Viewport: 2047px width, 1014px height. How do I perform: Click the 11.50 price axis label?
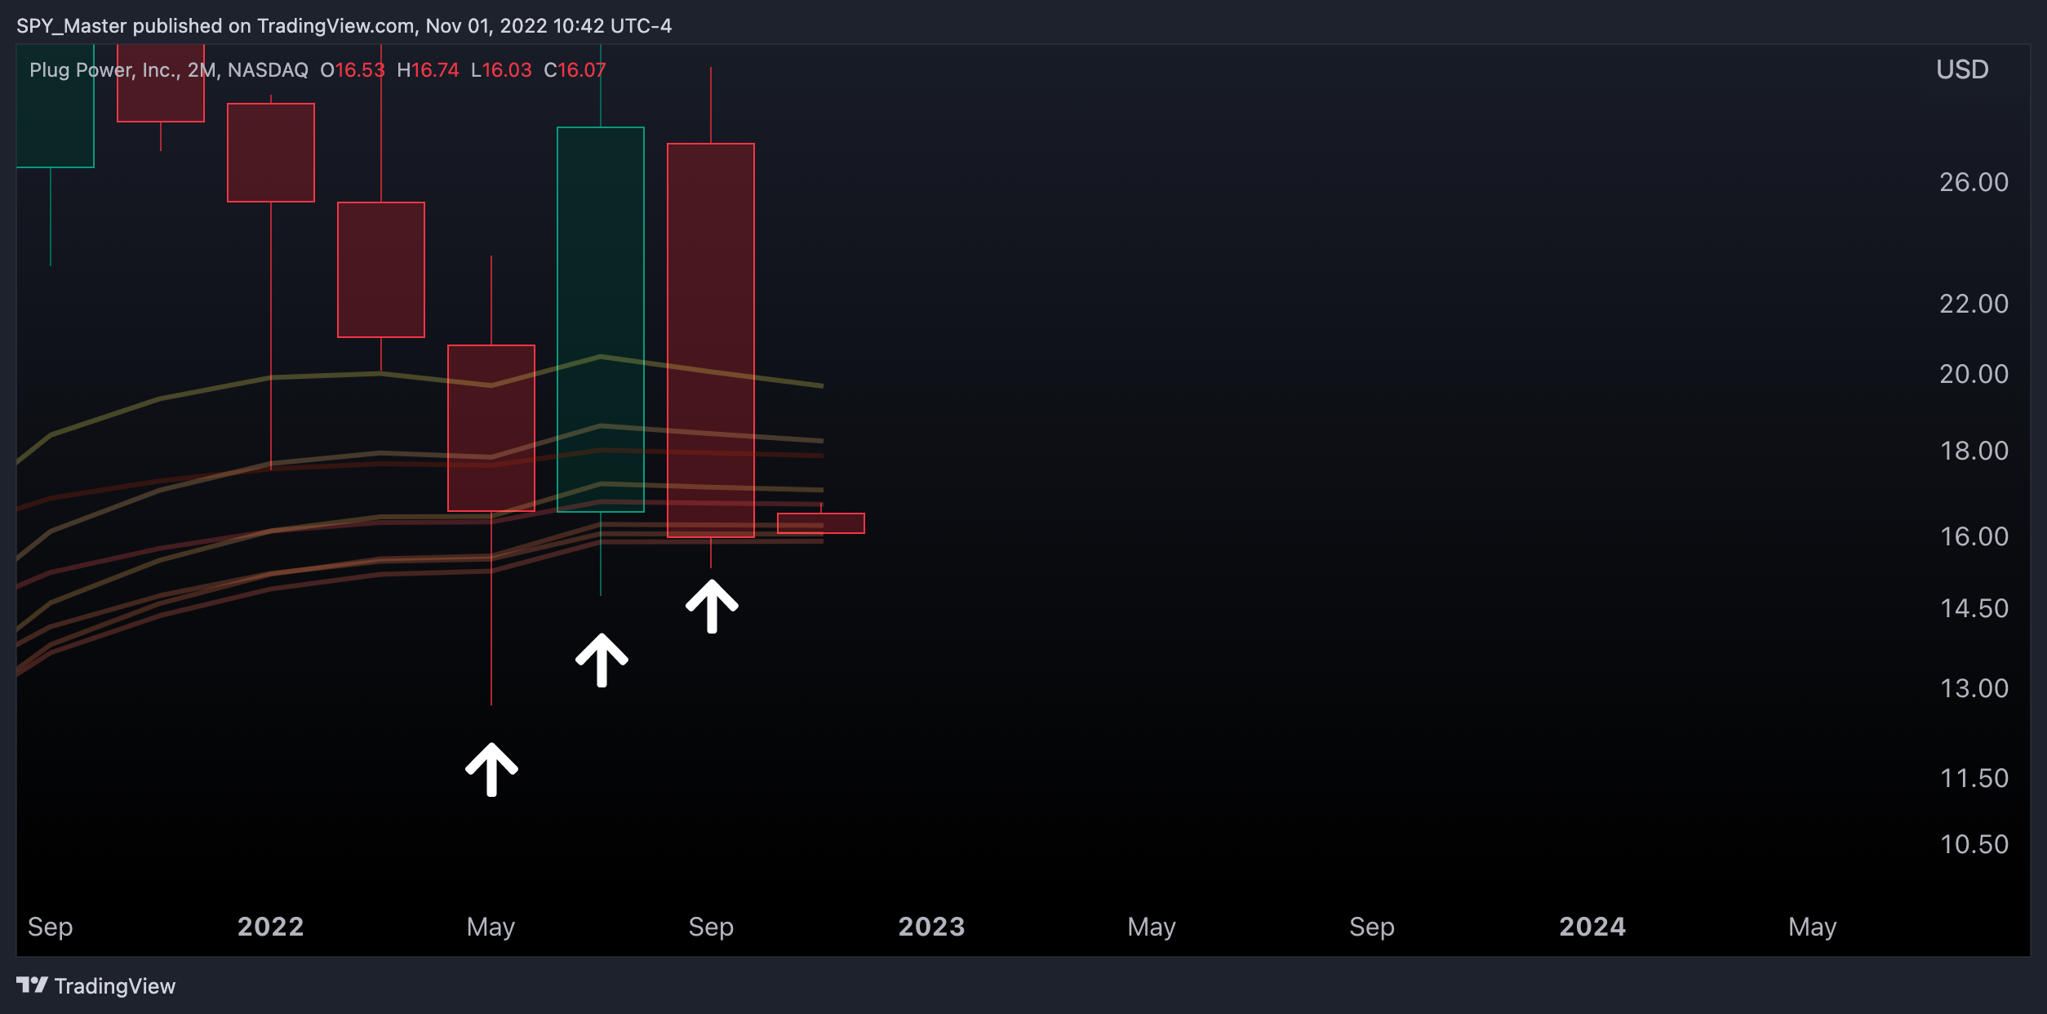coord(1974,778)
